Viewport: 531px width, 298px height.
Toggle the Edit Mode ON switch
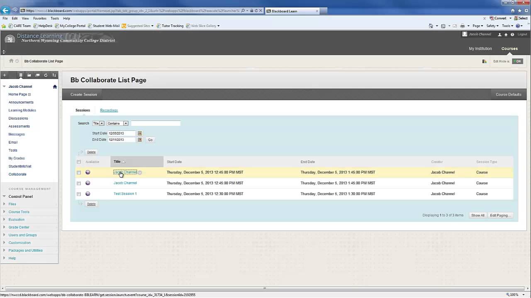tap(517, 61)
